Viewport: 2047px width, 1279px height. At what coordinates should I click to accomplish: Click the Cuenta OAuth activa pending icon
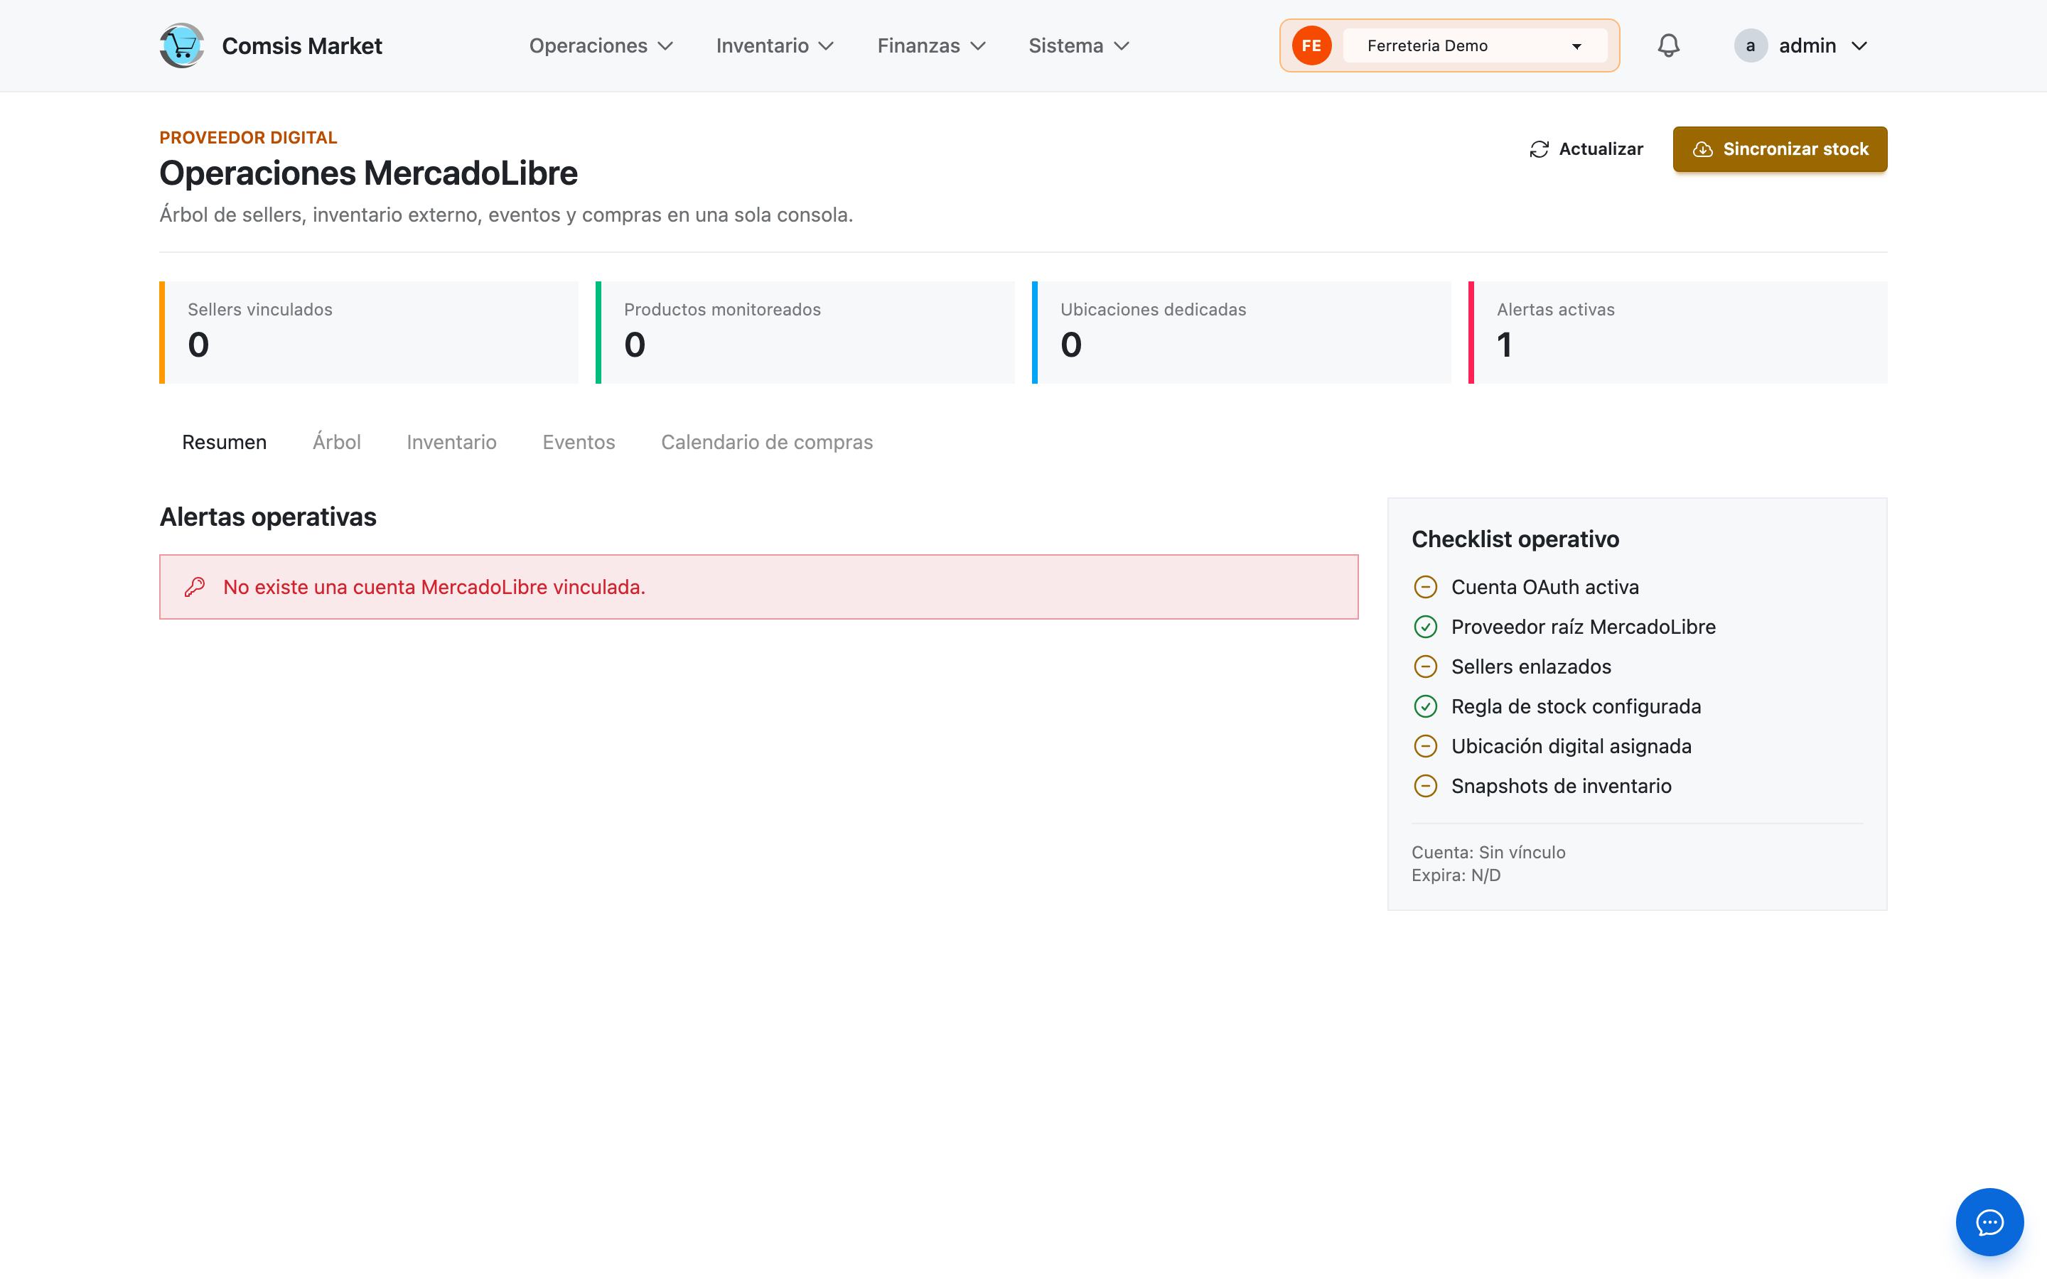pos(1425,587)
